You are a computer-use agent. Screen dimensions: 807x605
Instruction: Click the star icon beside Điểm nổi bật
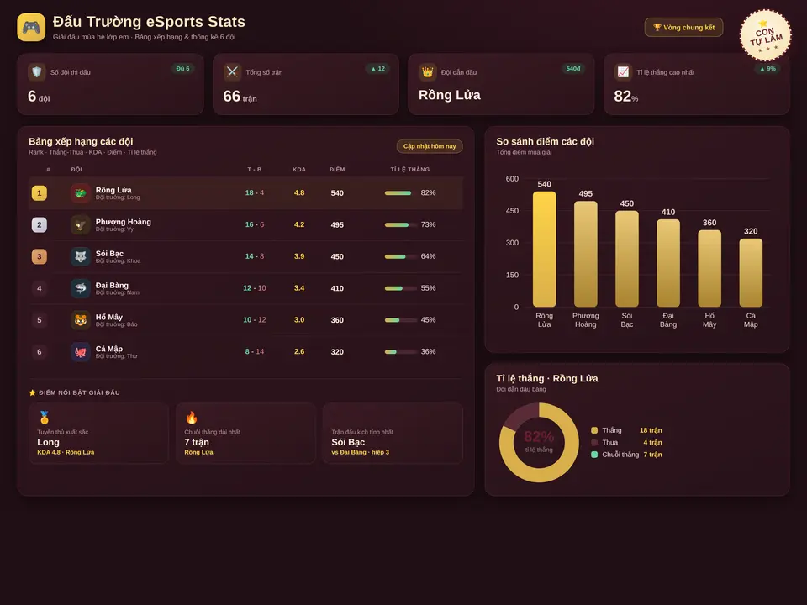33,392
